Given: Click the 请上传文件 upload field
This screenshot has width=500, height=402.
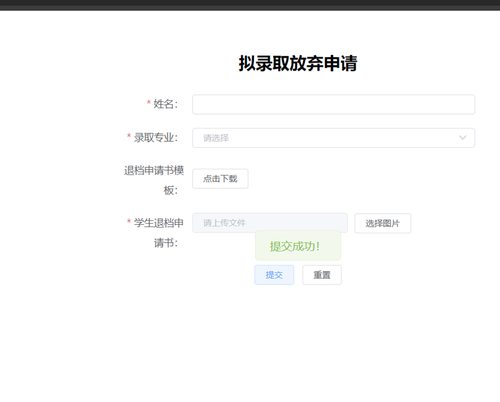Looking at the screenshot, I should click(x=270, y=223).
